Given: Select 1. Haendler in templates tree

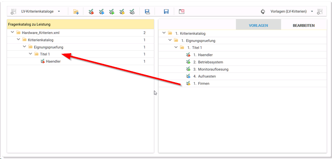Looking at the screenshot, I should coord(203,55).
